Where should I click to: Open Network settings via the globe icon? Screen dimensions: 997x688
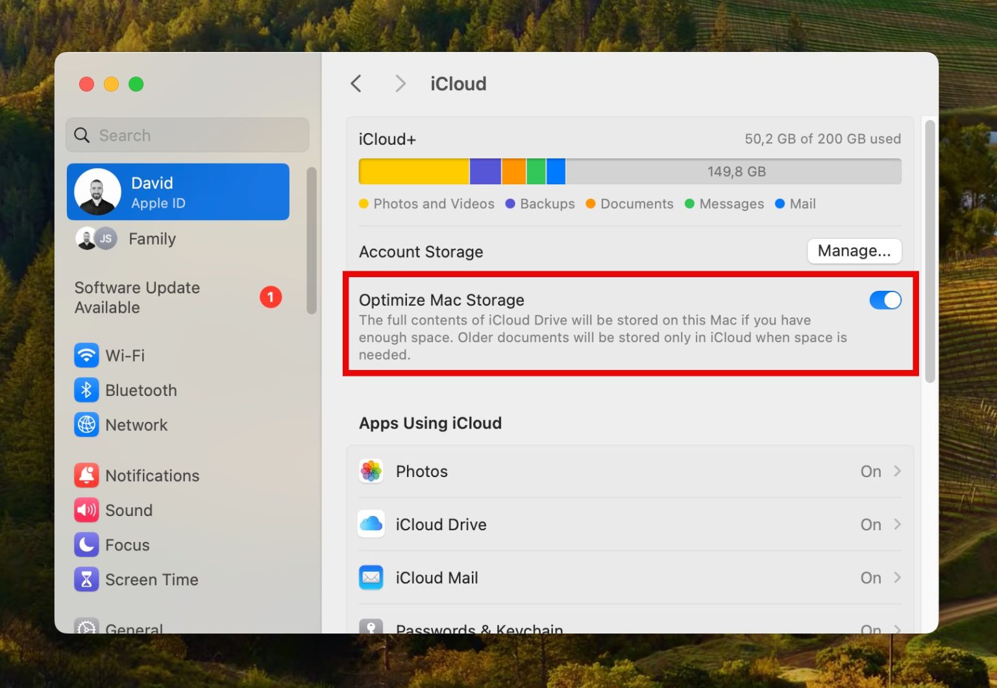(86, 425)
